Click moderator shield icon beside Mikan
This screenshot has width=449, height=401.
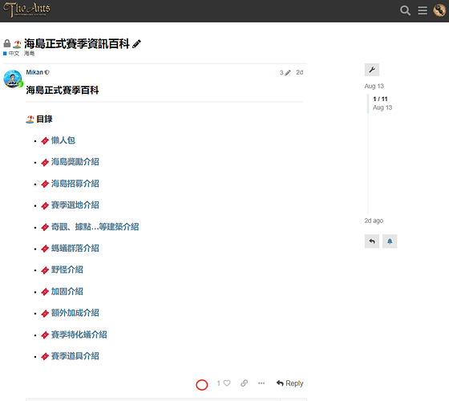47,72
